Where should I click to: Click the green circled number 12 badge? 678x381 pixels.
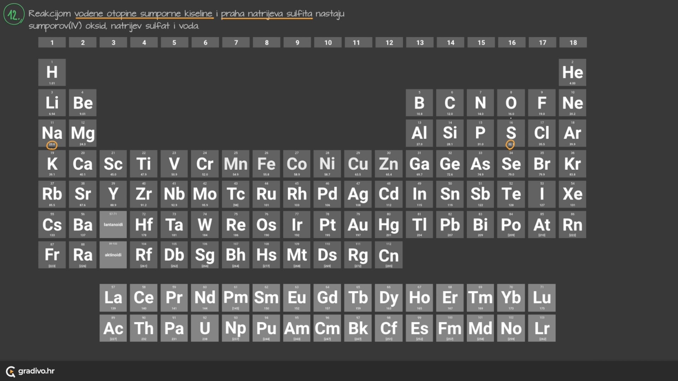[x=13, y=14]
